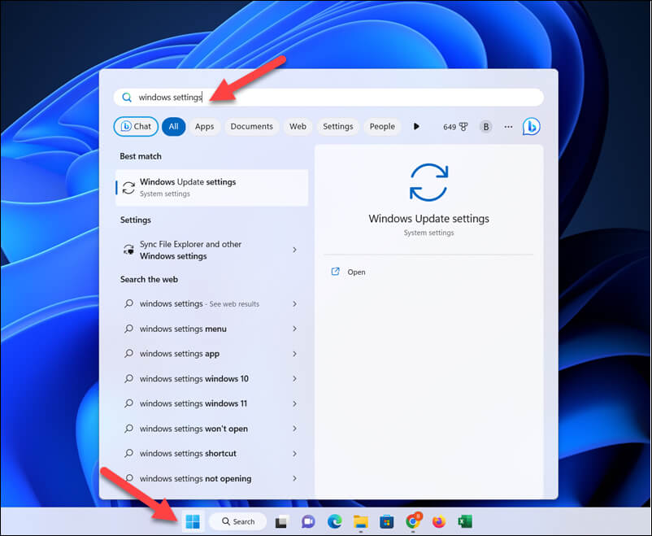Select 'windows settings windows 10' suggestion
This screenshot has width=652, height=536.
click(211, 379)
